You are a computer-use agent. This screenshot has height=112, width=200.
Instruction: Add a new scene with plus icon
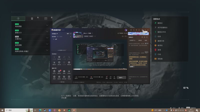[70, 37]
